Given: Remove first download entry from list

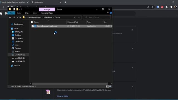Looking at the screenshot, I should pyautogui.click(x=132, y=30).
